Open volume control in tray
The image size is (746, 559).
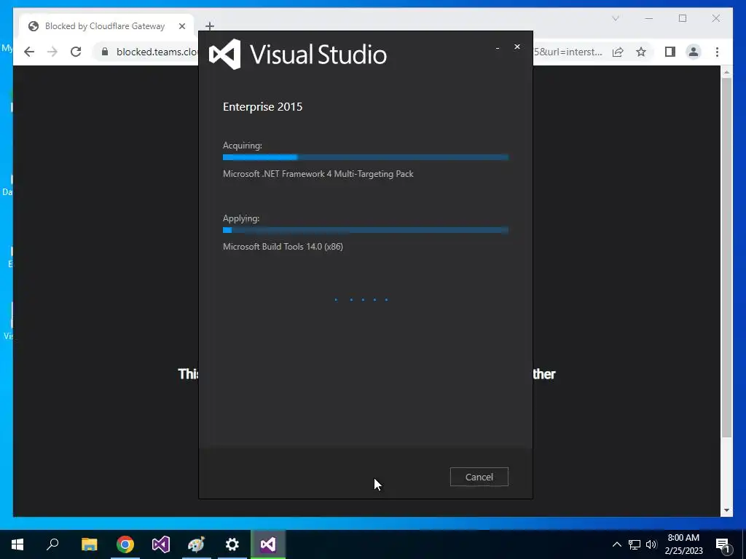click(x=651, y=544)
